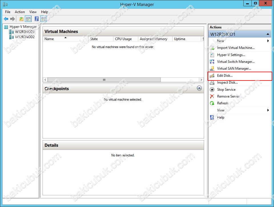The height and width of the screenshot is (207, 274).
Task: Toggle the Show/Hide Action Pane icon
Action: point(43,19)
